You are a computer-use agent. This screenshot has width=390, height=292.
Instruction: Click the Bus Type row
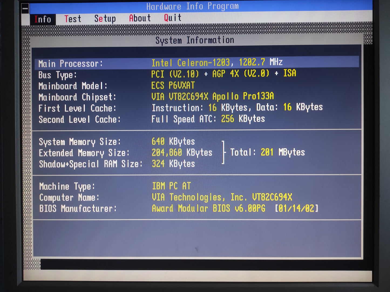coord(167,74)
